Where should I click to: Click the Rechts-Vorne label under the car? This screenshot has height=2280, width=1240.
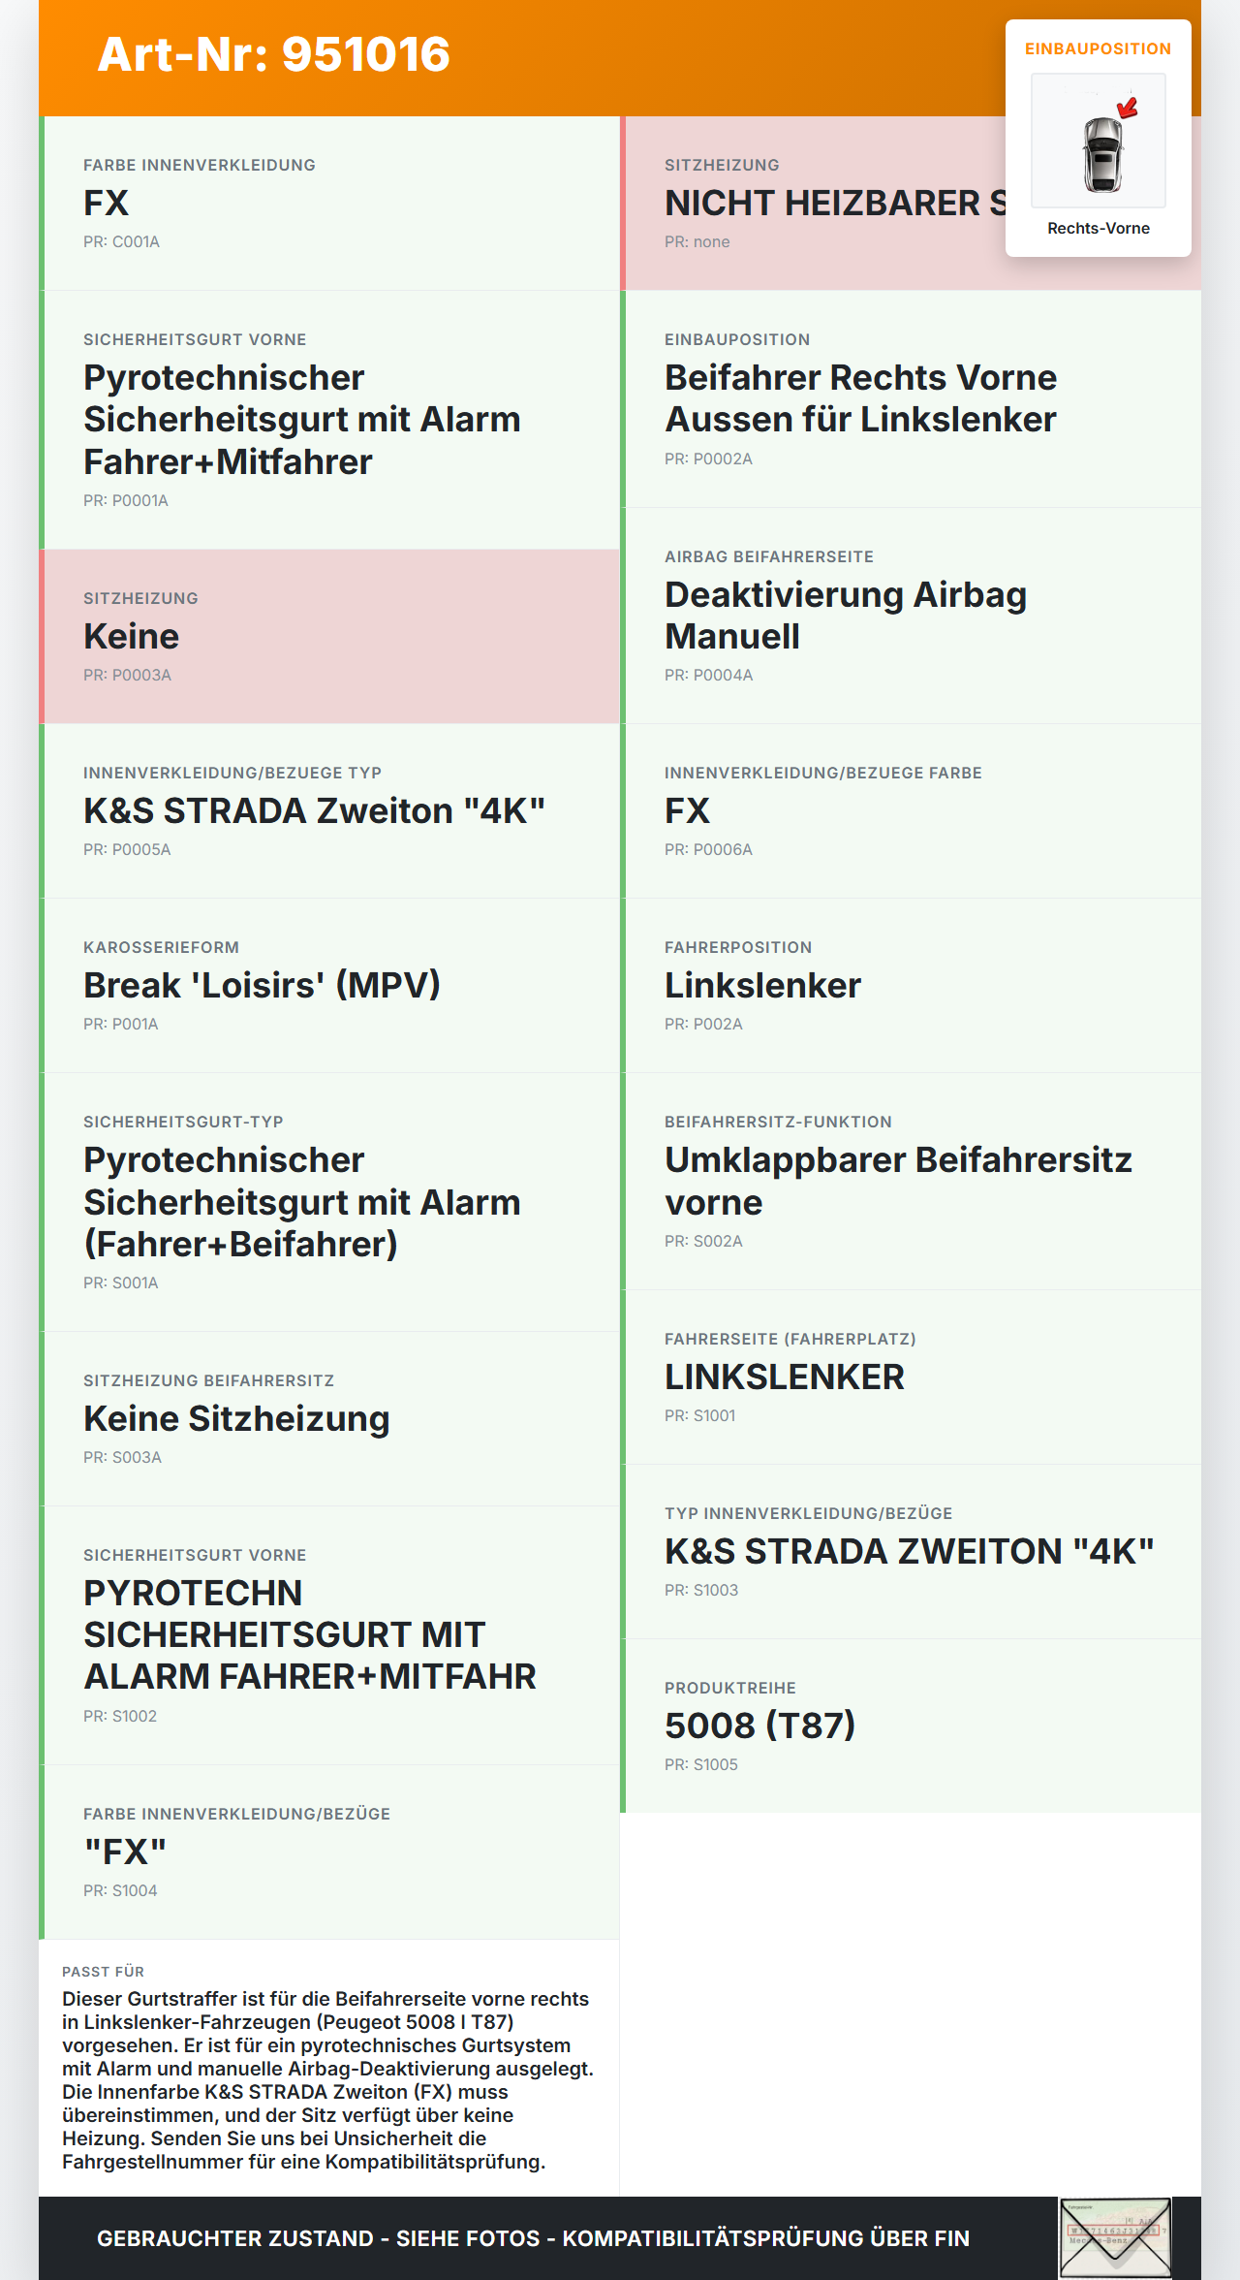[x=1099, y=228]
